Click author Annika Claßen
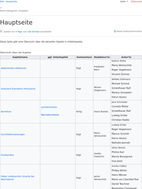Viewport: 142px width, 189px height. pyautogui.click(x=119, y=166)
